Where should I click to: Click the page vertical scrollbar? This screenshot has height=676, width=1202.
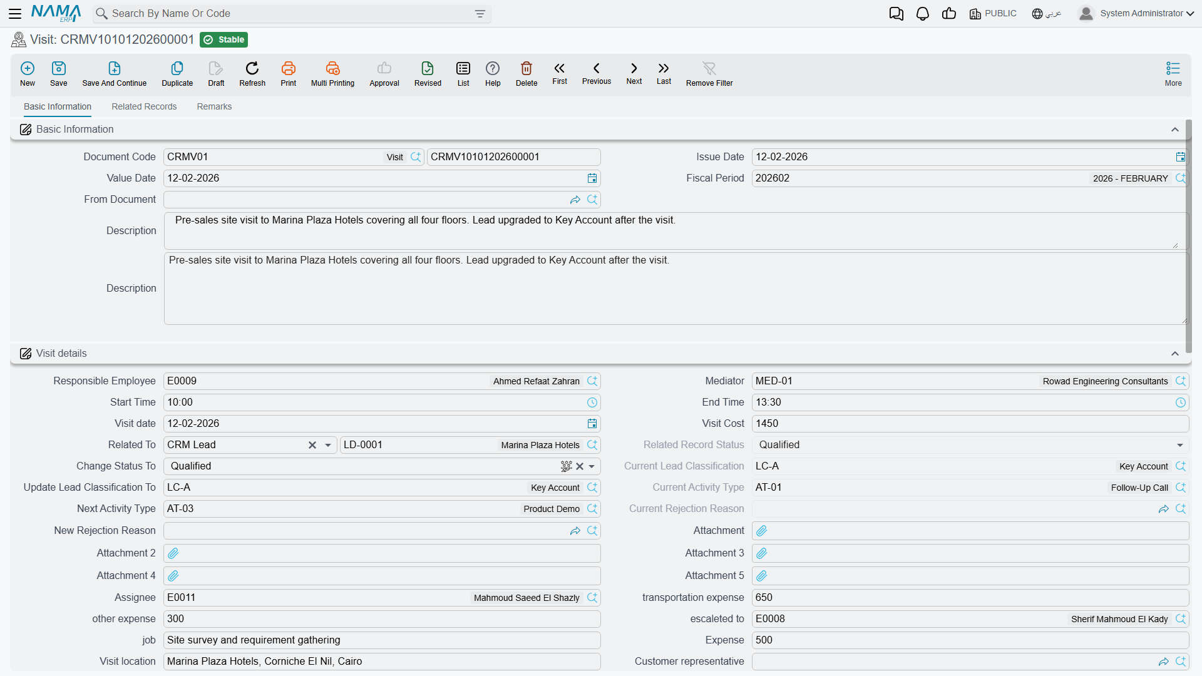[x=1188, y=236]
